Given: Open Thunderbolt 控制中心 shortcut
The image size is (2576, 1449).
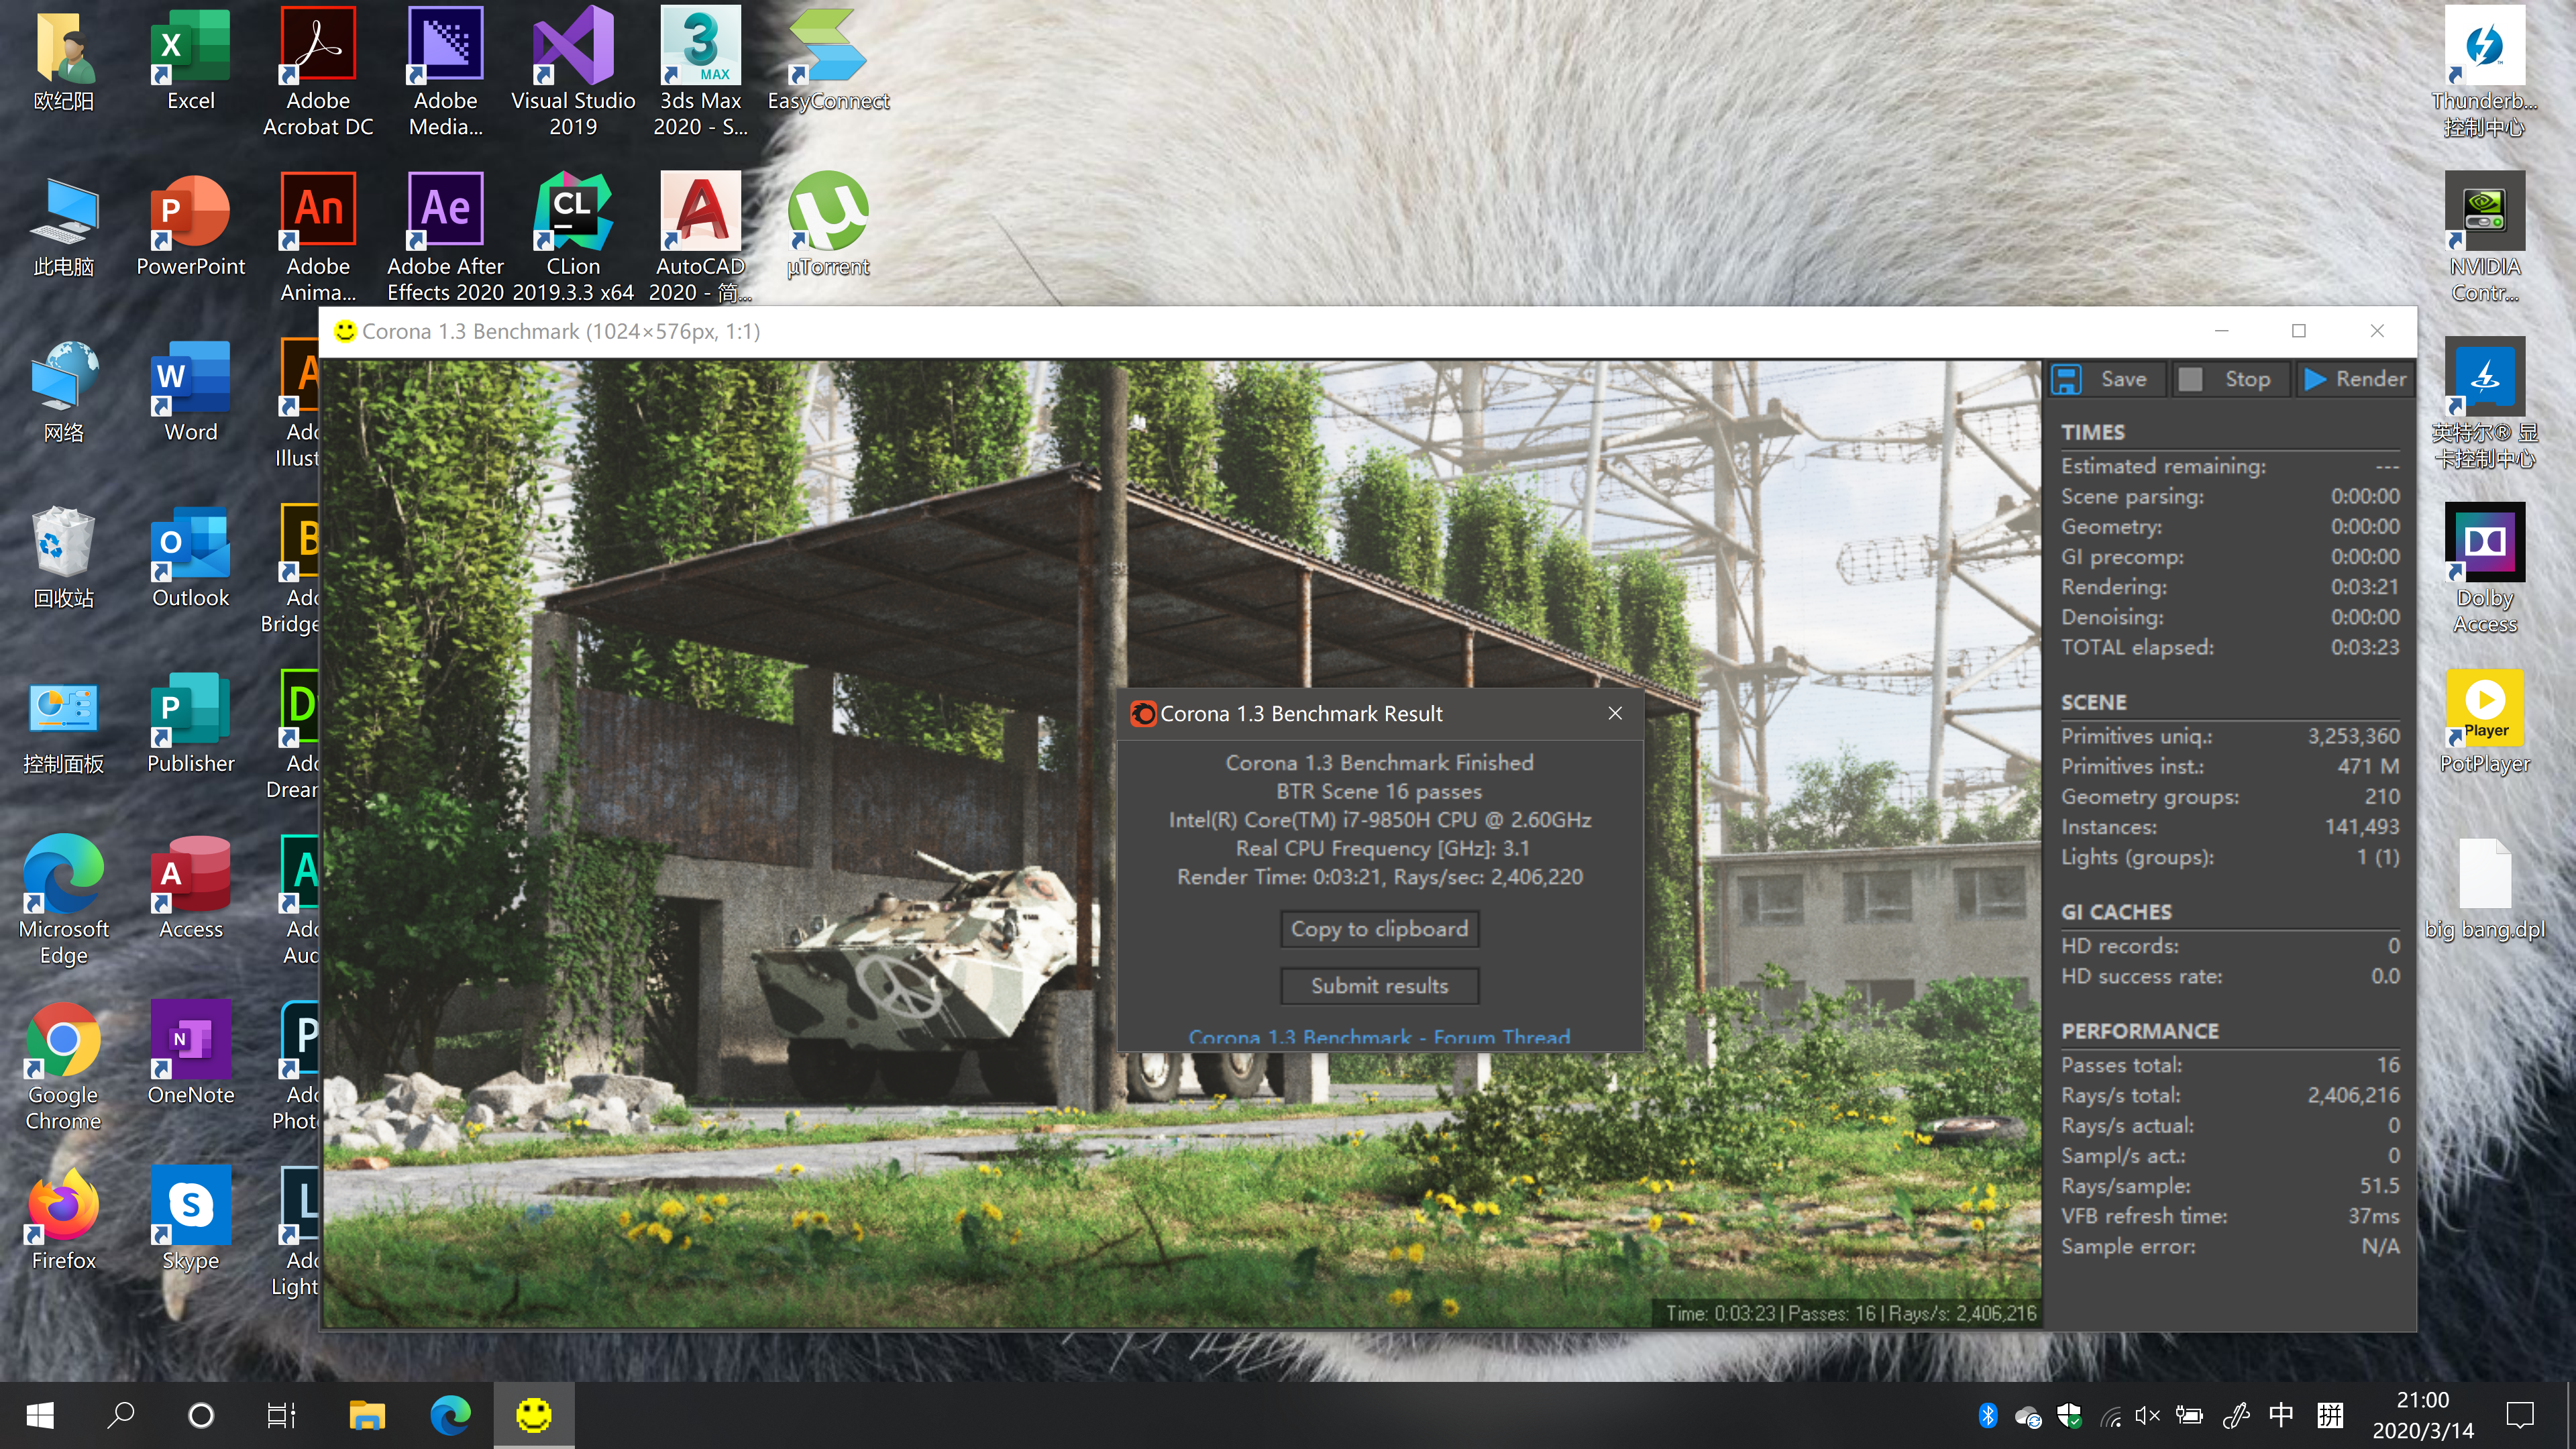Looking at the screenshot, I should pyautogui.click(x=2484, y=72).
